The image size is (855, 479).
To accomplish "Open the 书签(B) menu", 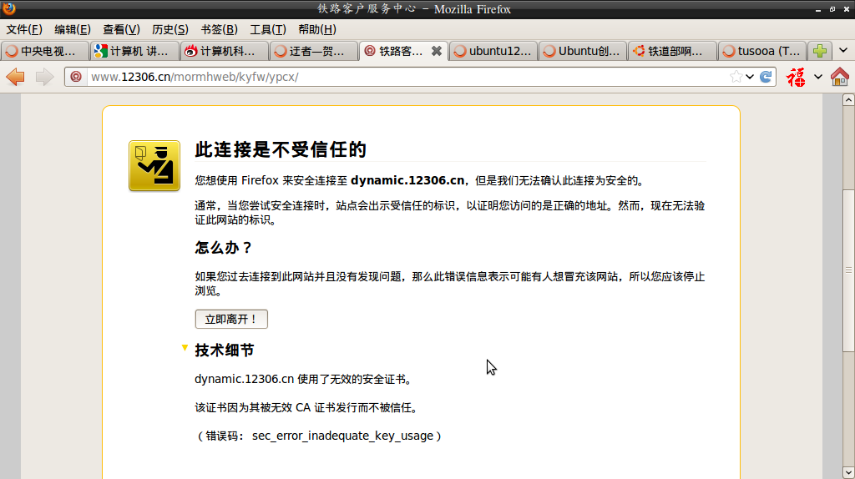I will coord(220,29).
